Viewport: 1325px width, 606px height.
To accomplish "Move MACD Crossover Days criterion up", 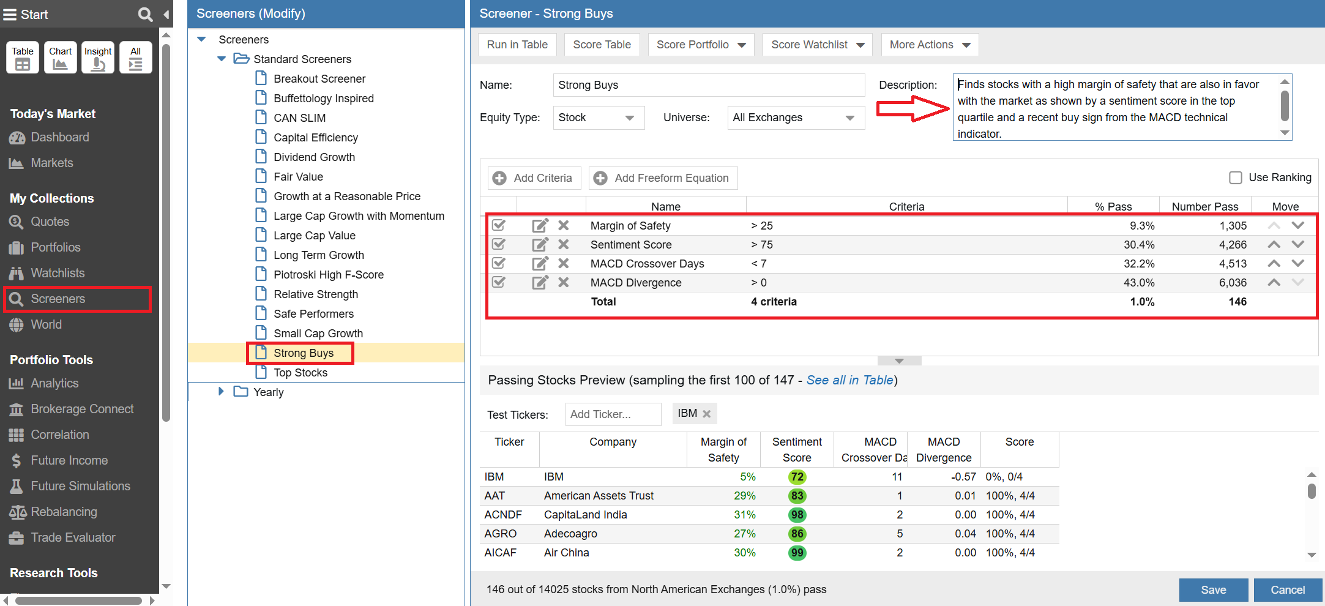I will (1274, 264).
